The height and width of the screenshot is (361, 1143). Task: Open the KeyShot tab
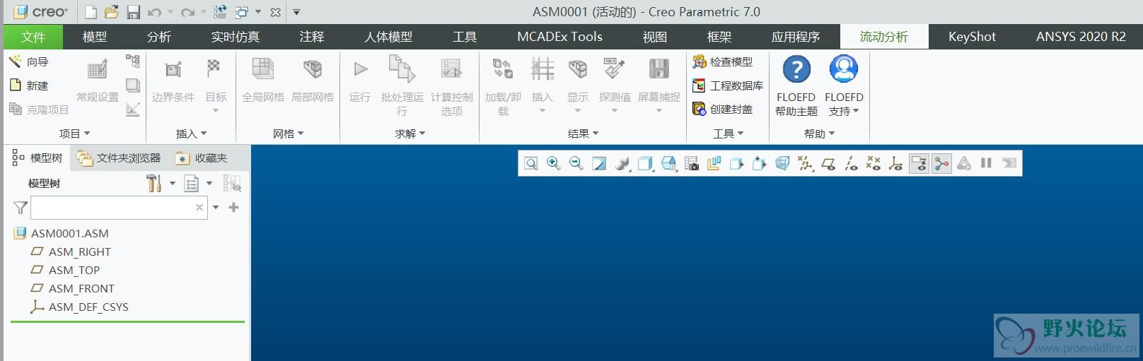point(972,37)
